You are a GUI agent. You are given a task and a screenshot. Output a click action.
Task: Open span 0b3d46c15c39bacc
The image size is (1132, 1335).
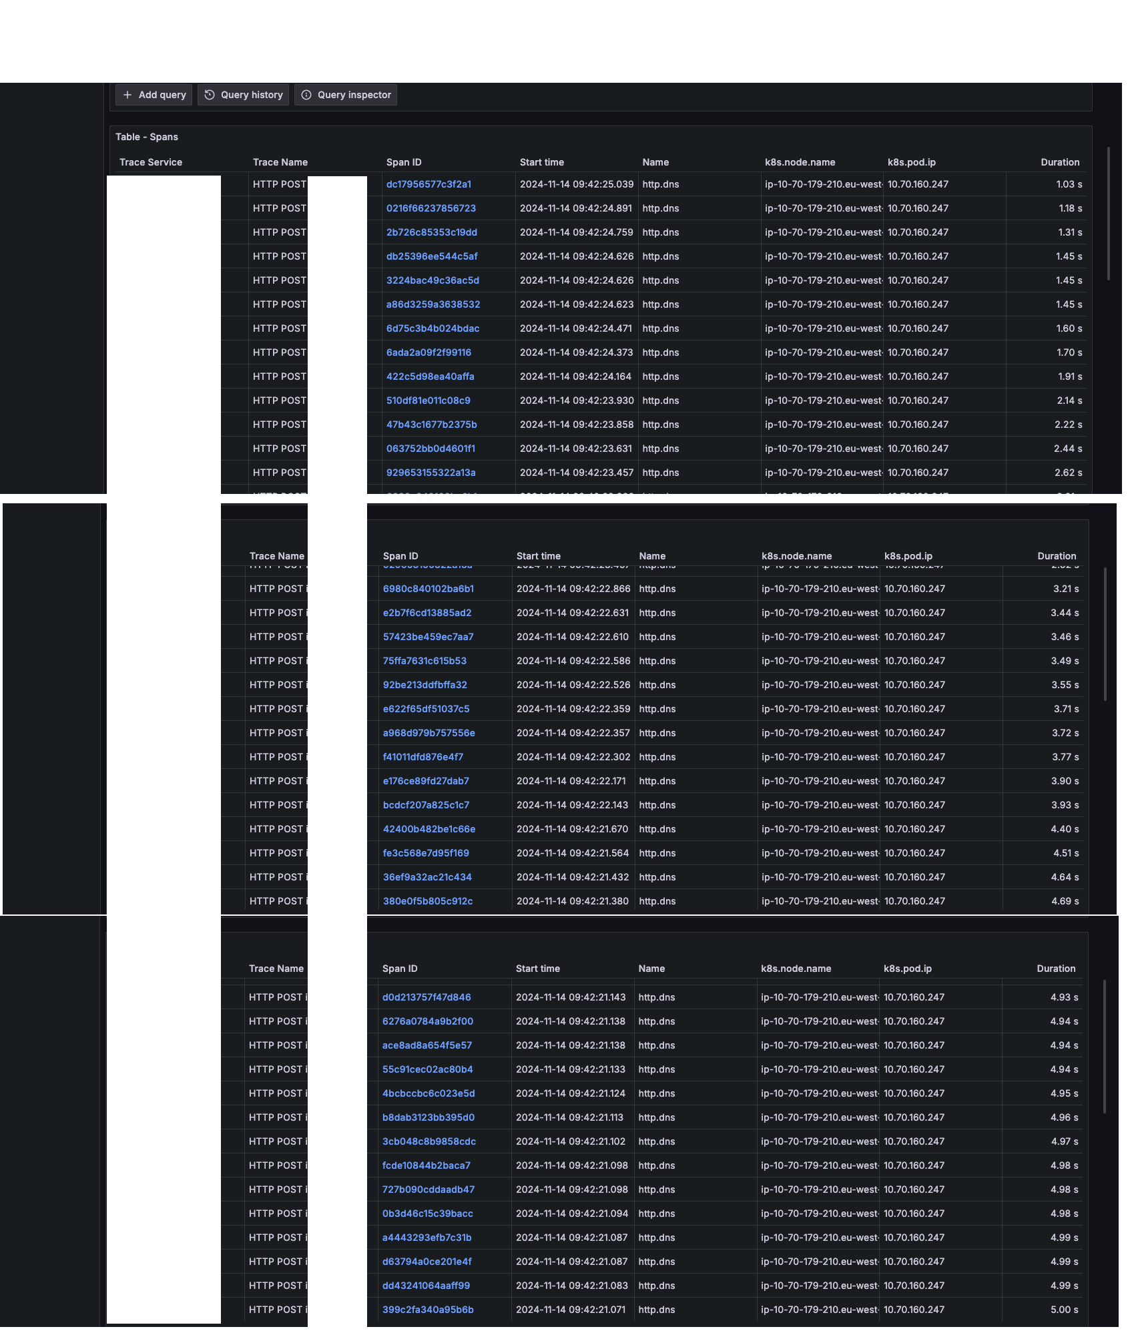coord(428,1214)
